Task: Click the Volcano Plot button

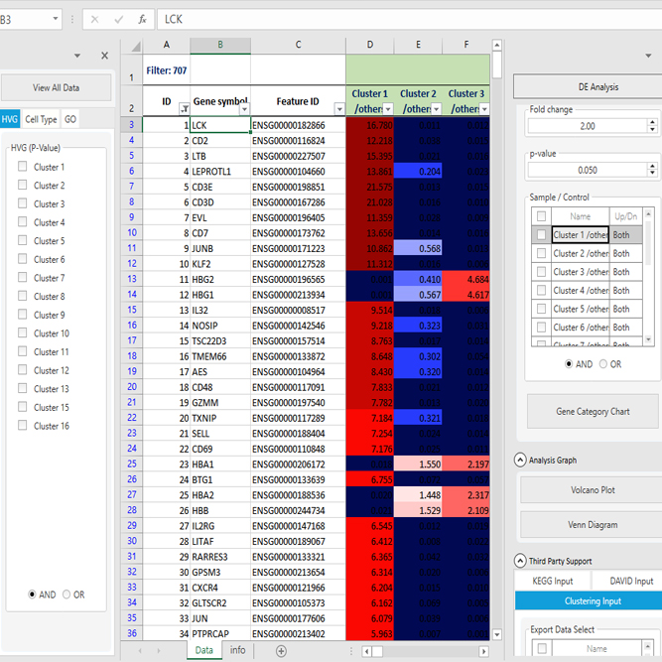Action: (x=592, y=489)
